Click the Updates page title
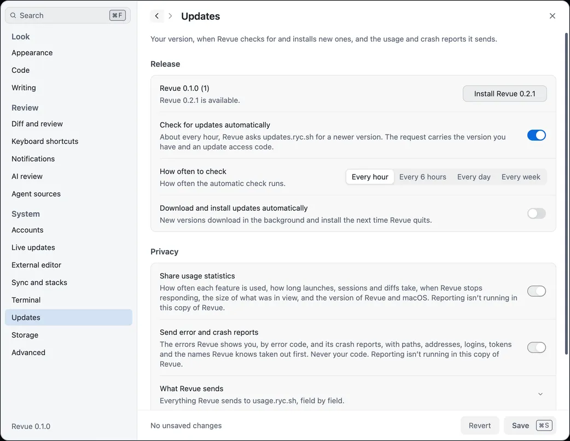The width and height of the screenshot is (570, 441). tap(200, 16)
